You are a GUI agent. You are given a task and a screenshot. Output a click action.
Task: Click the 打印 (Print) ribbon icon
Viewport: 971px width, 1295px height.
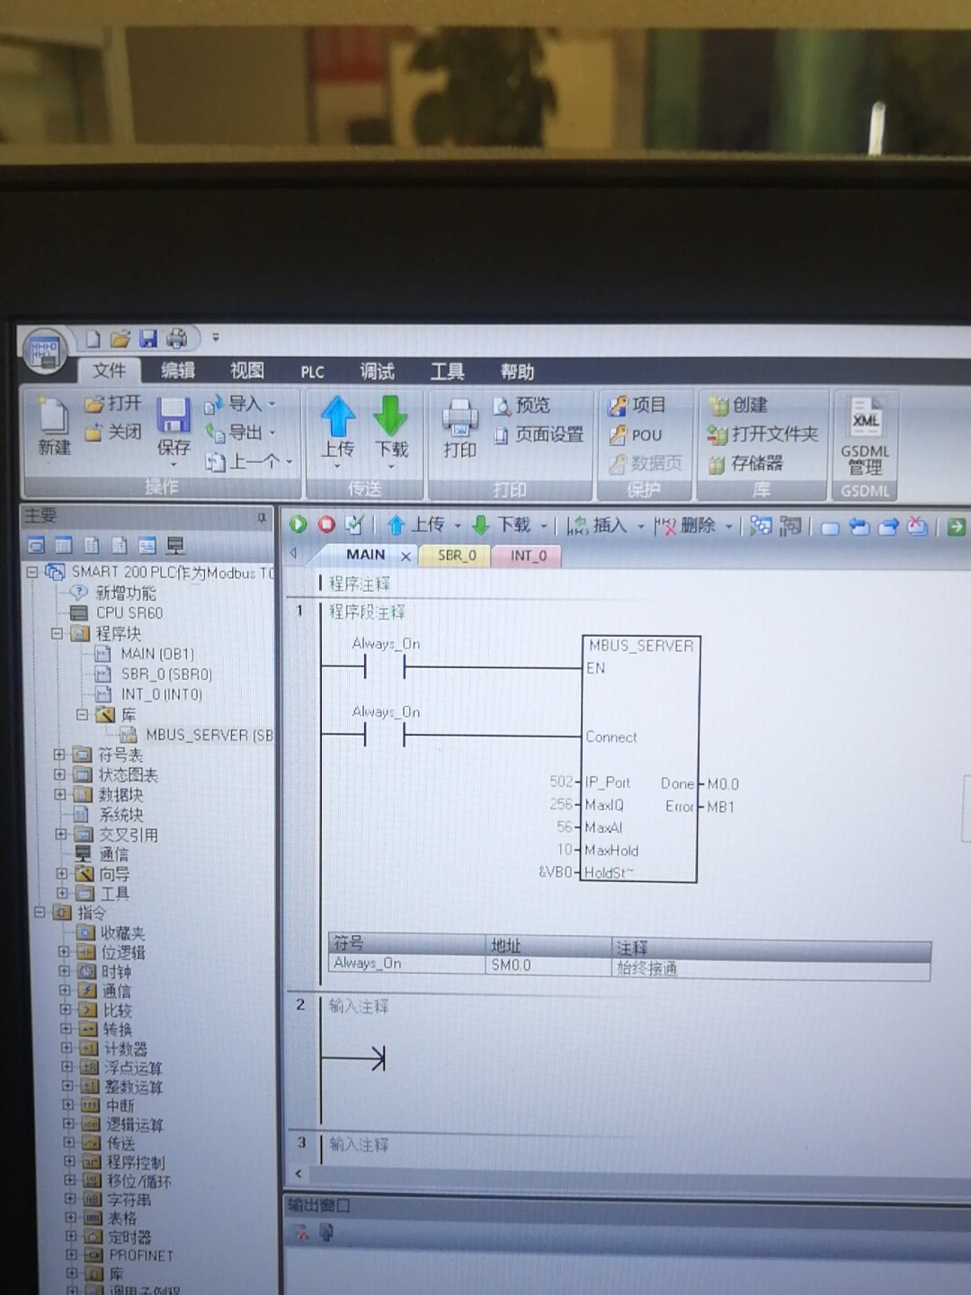point(459,428)
